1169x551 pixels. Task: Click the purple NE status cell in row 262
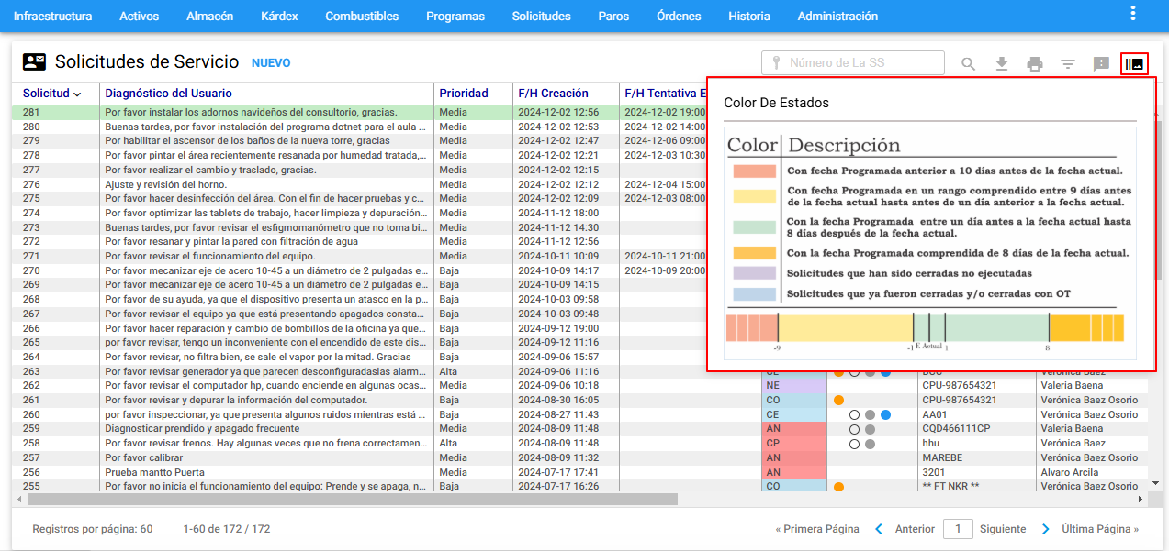(x=793, y=386)
